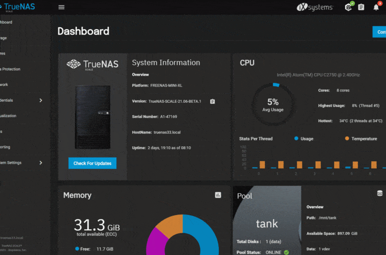This screenshot has height=255, width=386.
Task: Click the 5% Avg Usage CPU gauge
Action: coord(273,104)
